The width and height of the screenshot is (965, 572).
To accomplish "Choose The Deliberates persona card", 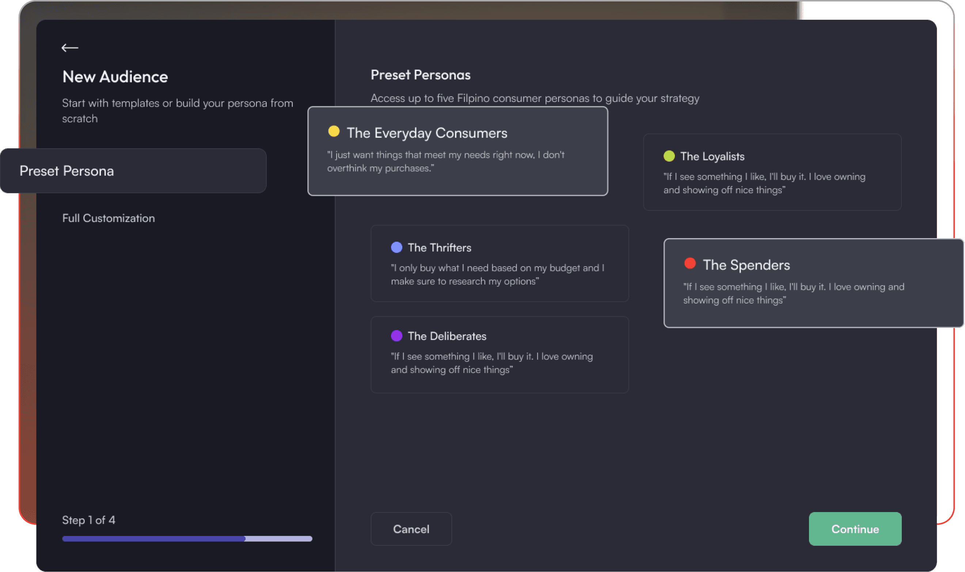I will pos(499,355).
